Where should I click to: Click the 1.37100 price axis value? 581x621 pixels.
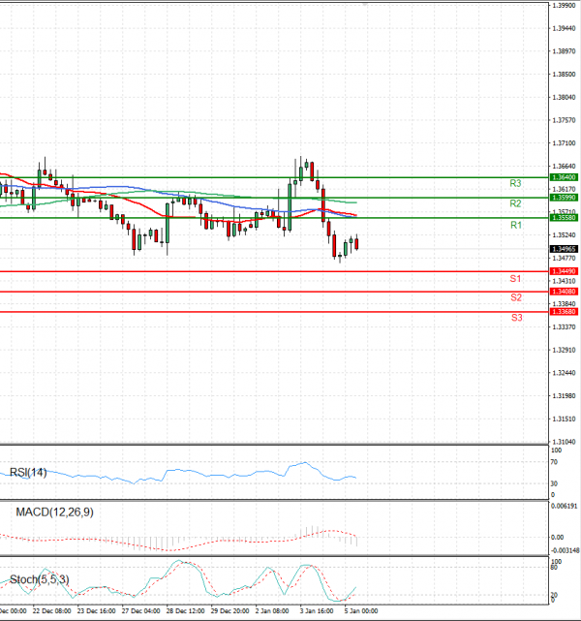(564, 143)
